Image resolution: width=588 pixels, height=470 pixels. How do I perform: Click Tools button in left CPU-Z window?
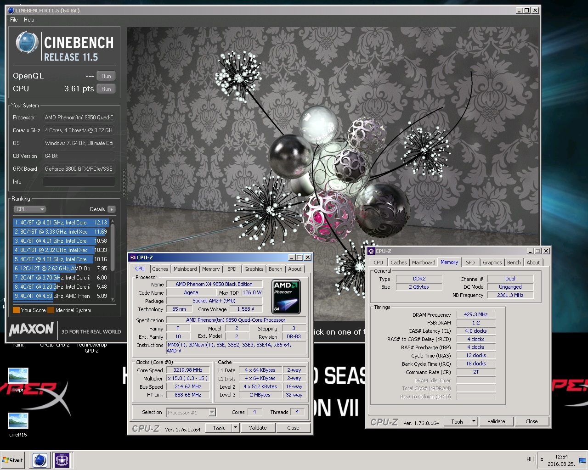(x=219, y=428)
